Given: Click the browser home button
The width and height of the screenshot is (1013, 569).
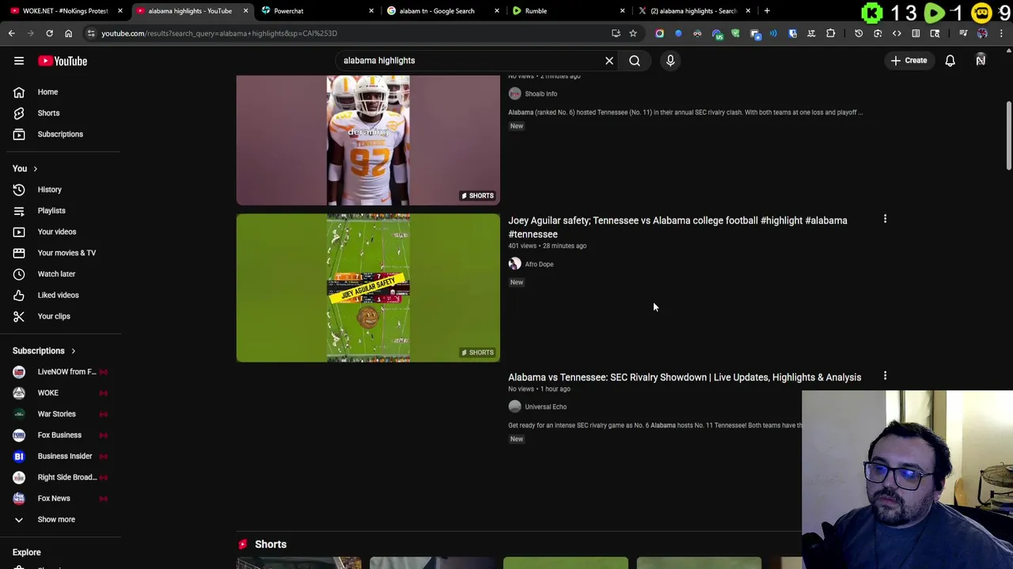Looking at the screenshot, I should (68, 33).
